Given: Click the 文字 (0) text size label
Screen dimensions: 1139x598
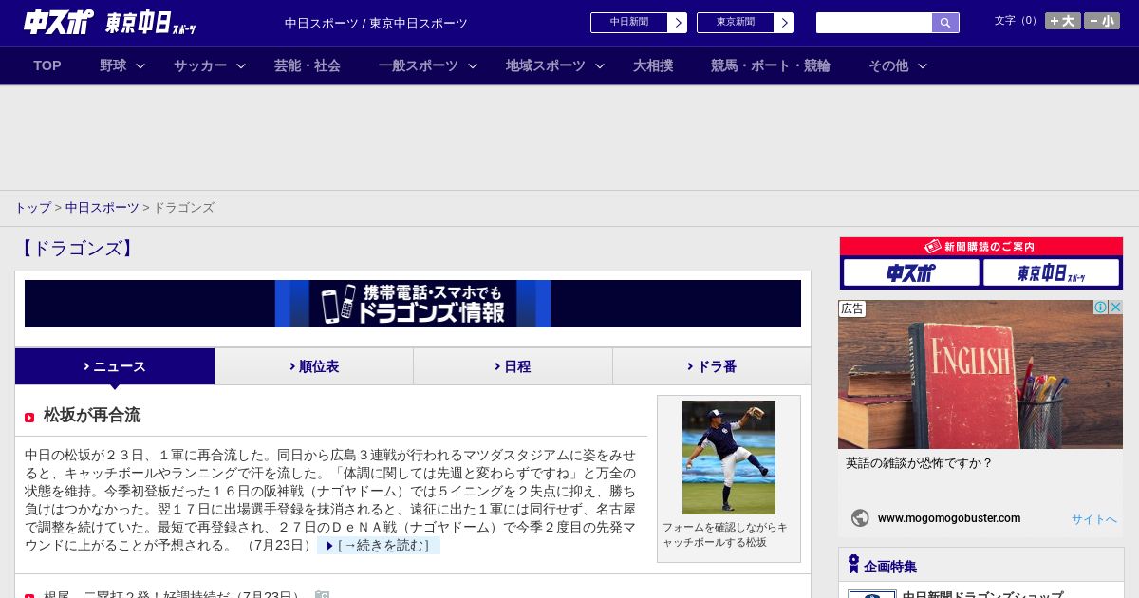Looking at the screenshot, I should (1017, 21).
